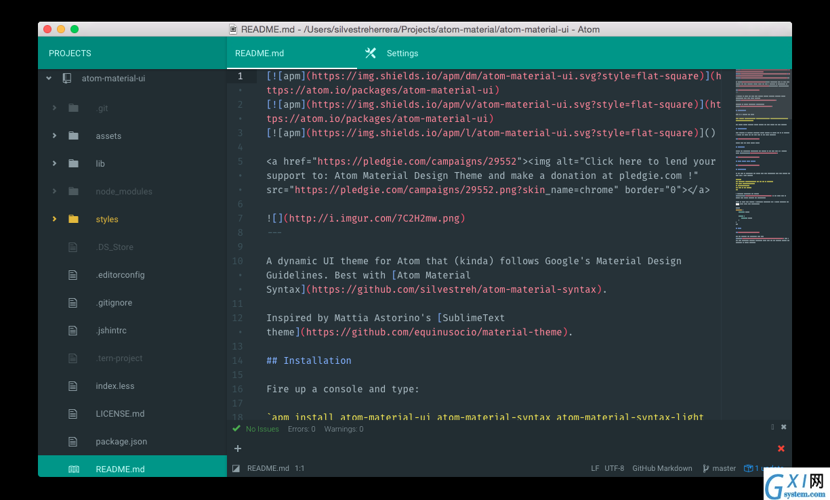Collapse the atom-material-ui project root
830x500 pixels.
[48, 79]
